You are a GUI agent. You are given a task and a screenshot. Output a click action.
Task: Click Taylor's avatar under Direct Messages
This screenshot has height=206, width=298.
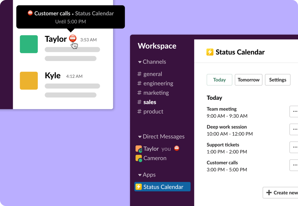(139, 149)
